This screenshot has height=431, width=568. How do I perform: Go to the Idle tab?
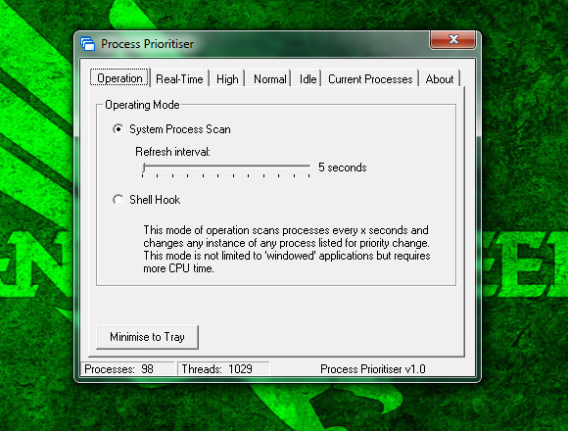coord(308,79)
